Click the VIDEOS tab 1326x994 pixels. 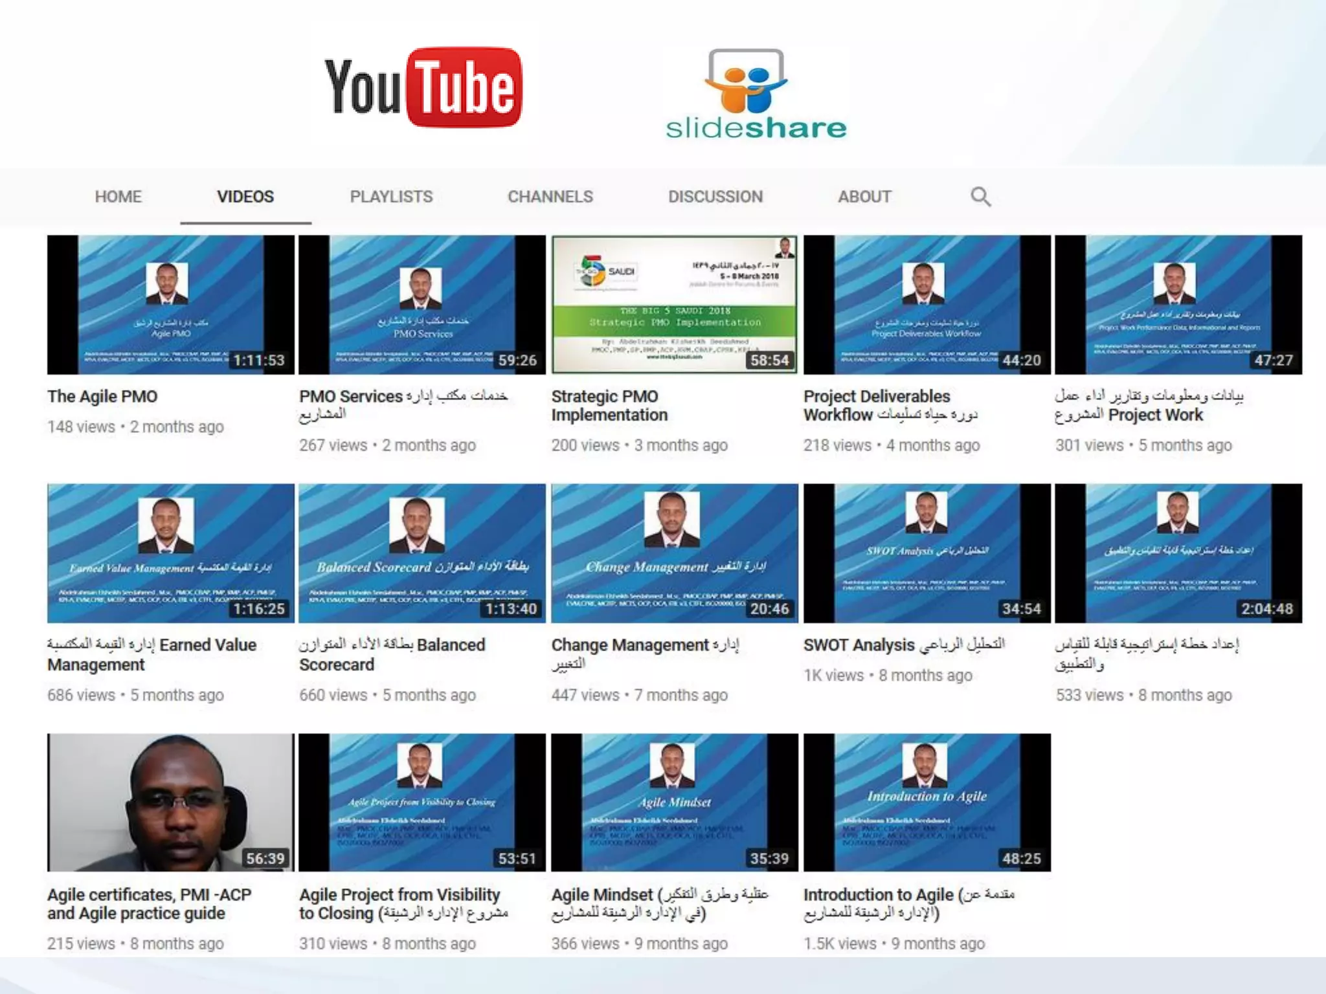[x=245, y=197]
